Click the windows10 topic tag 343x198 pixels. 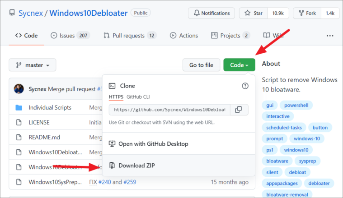(296, 150)
